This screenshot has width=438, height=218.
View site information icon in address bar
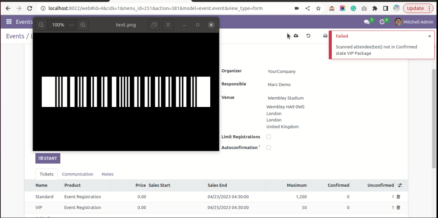pyautogui.click(x=43, y=8)
